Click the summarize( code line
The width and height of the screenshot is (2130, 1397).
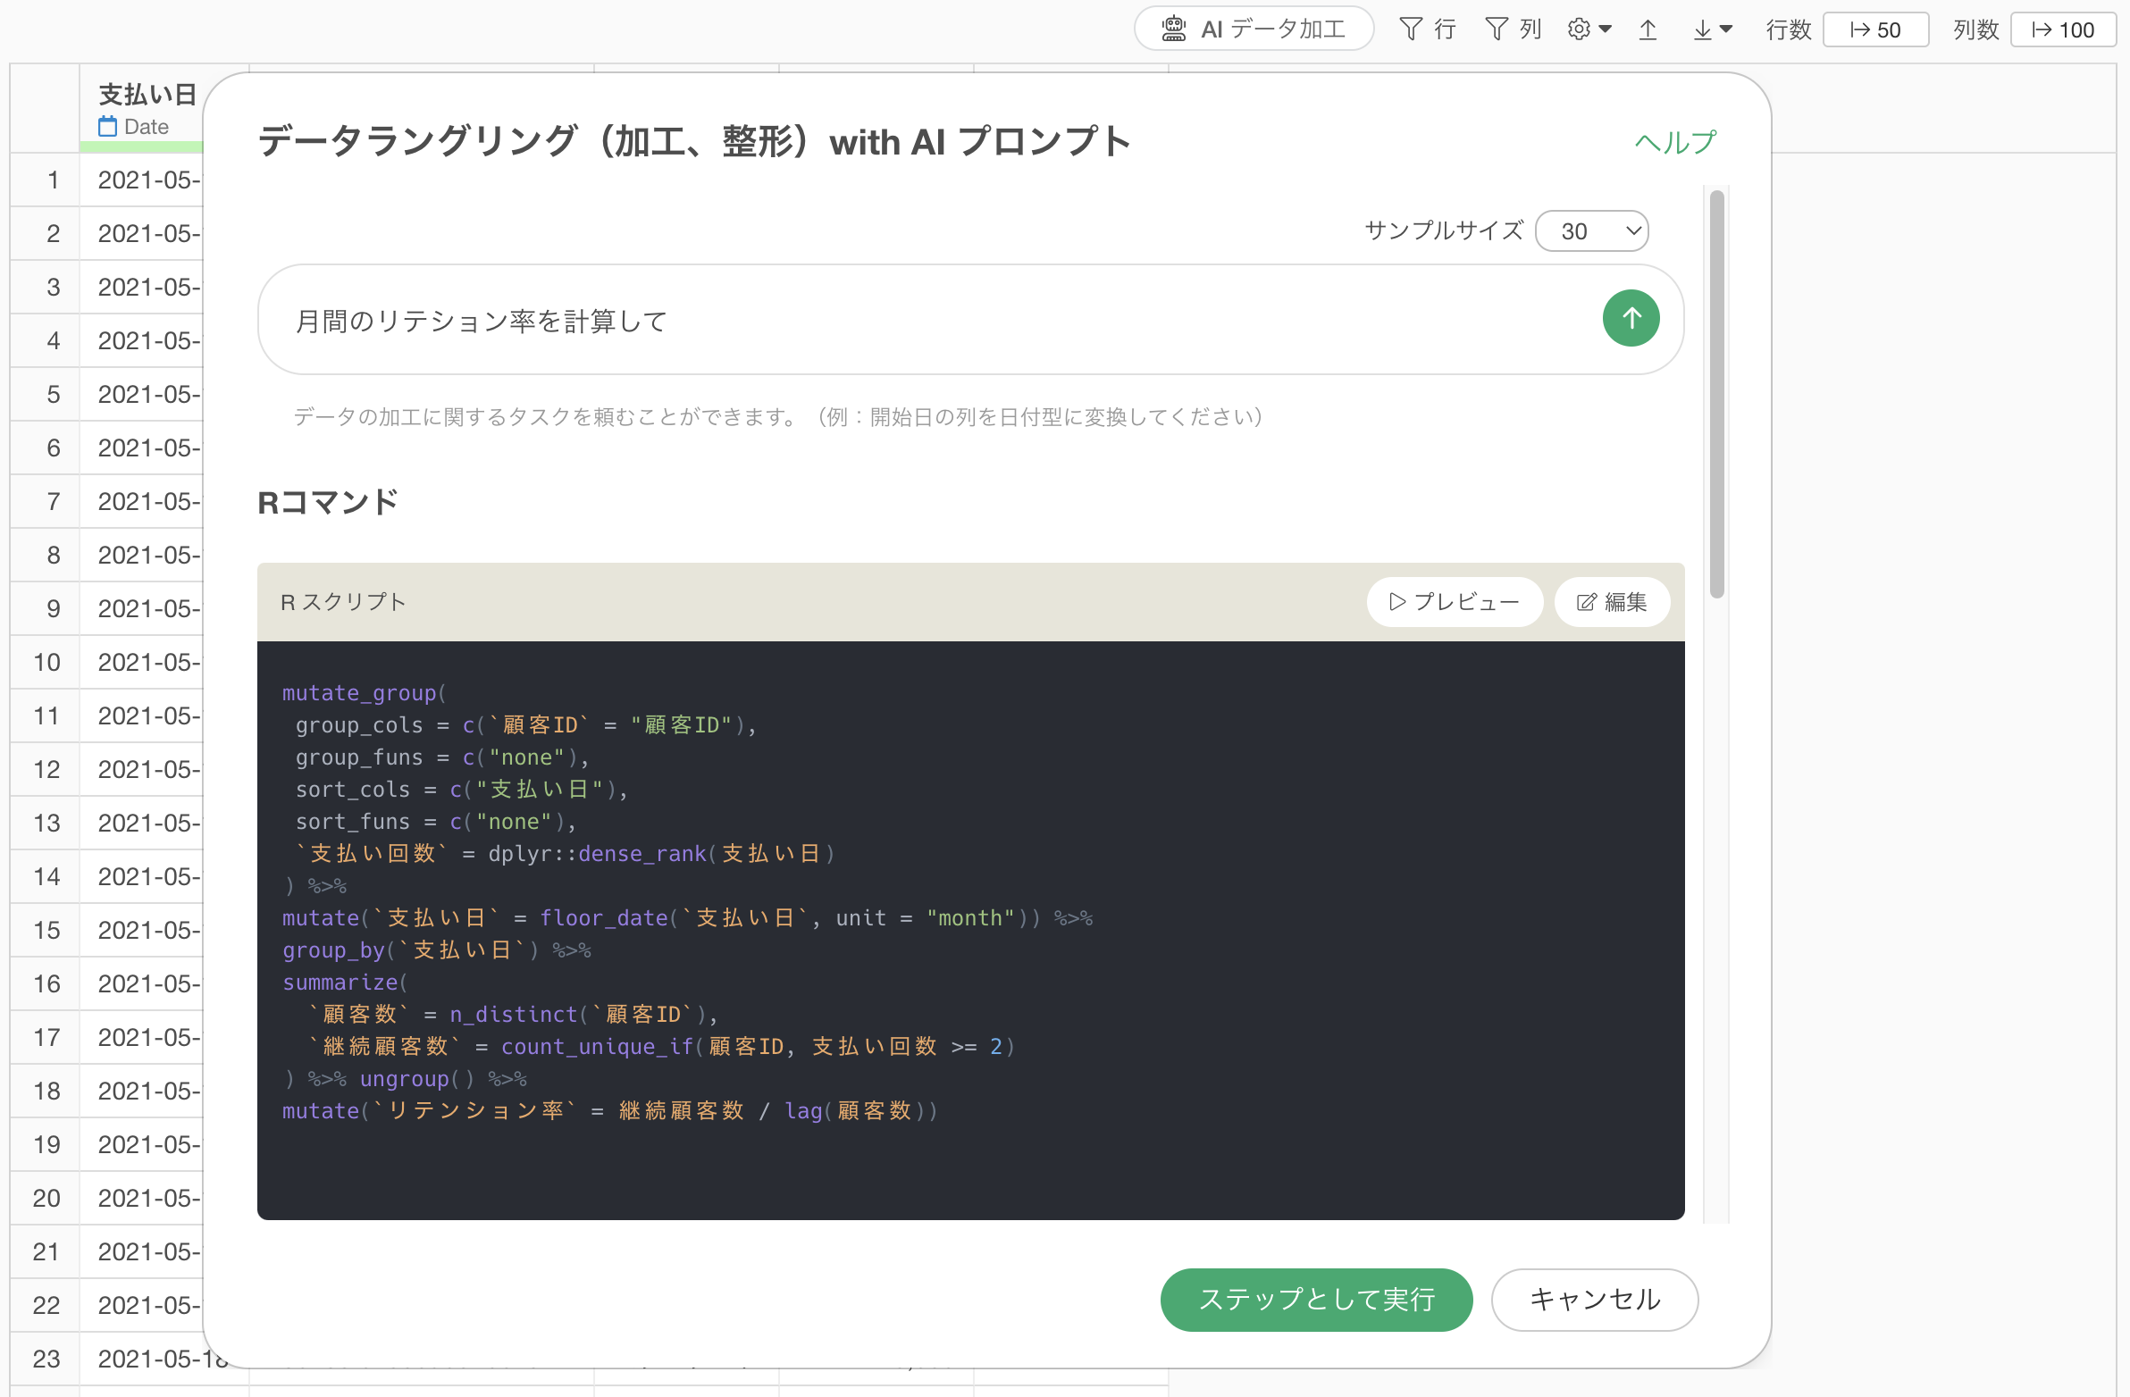click(x=345, y=982)
